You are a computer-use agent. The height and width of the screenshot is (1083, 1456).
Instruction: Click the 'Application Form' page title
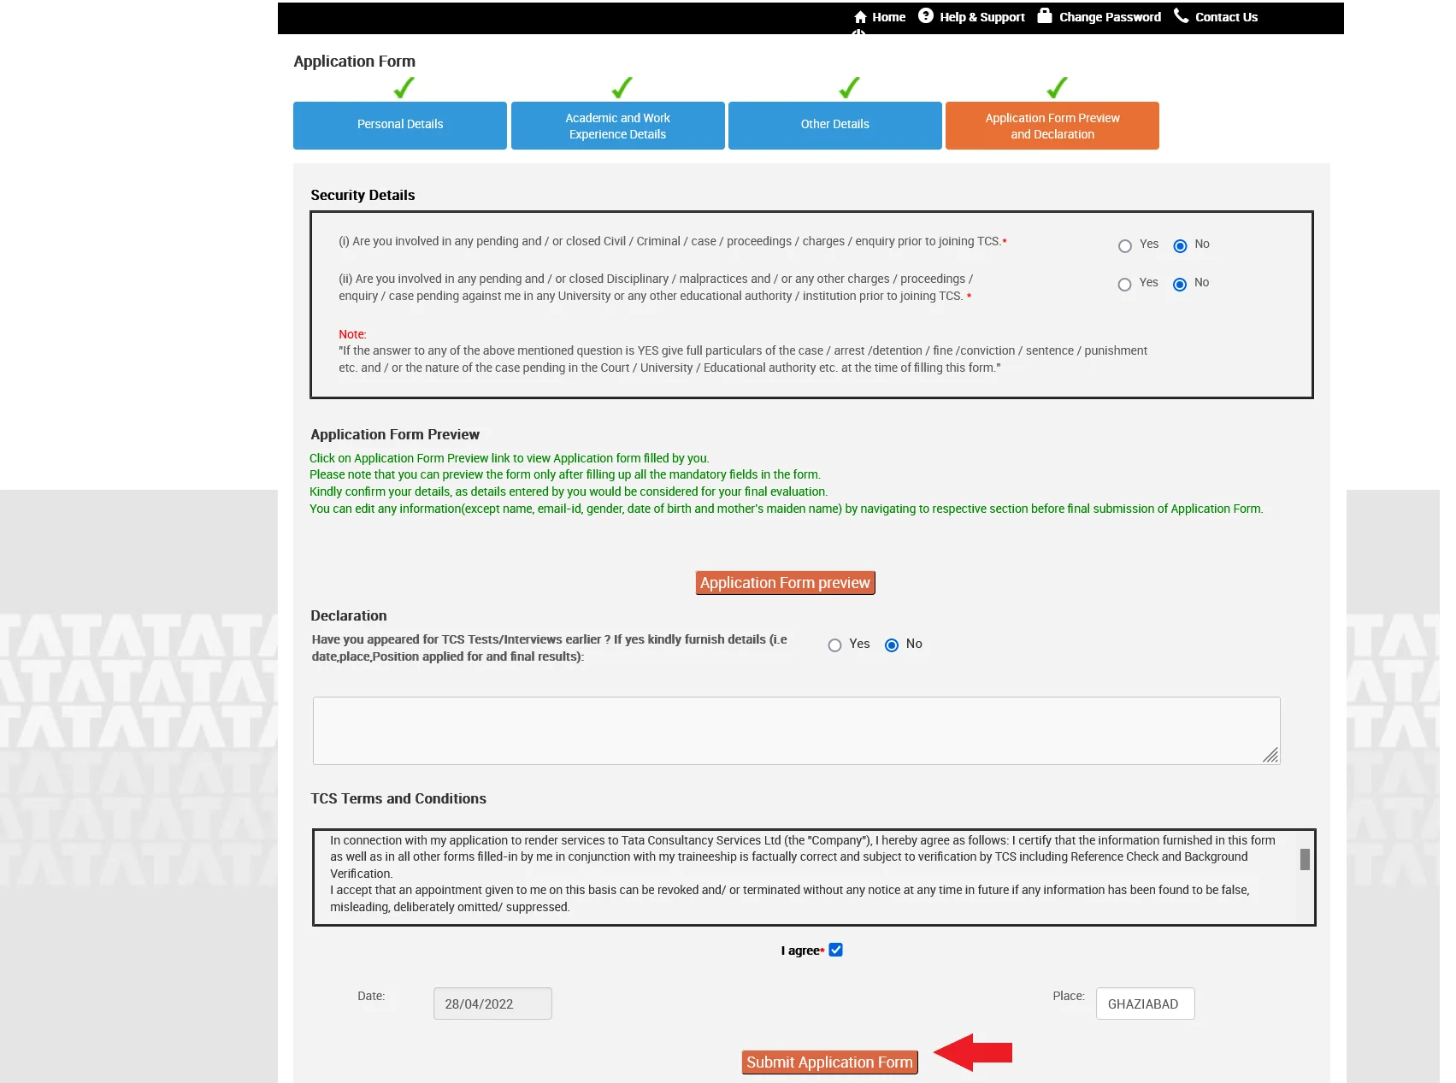[x=355, y=62]
